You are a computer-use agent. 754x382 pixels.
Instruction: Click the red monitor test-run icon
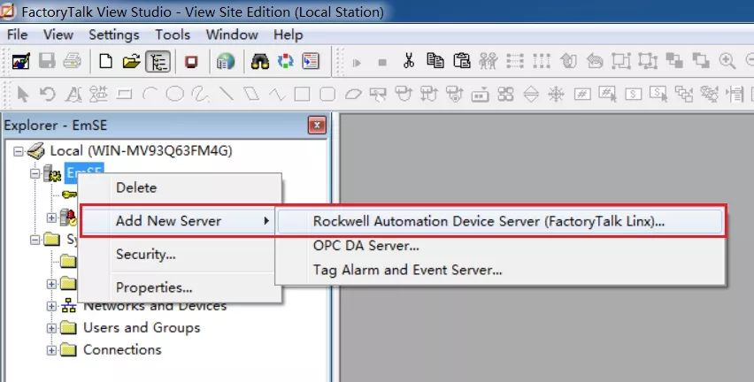point(191,61)
